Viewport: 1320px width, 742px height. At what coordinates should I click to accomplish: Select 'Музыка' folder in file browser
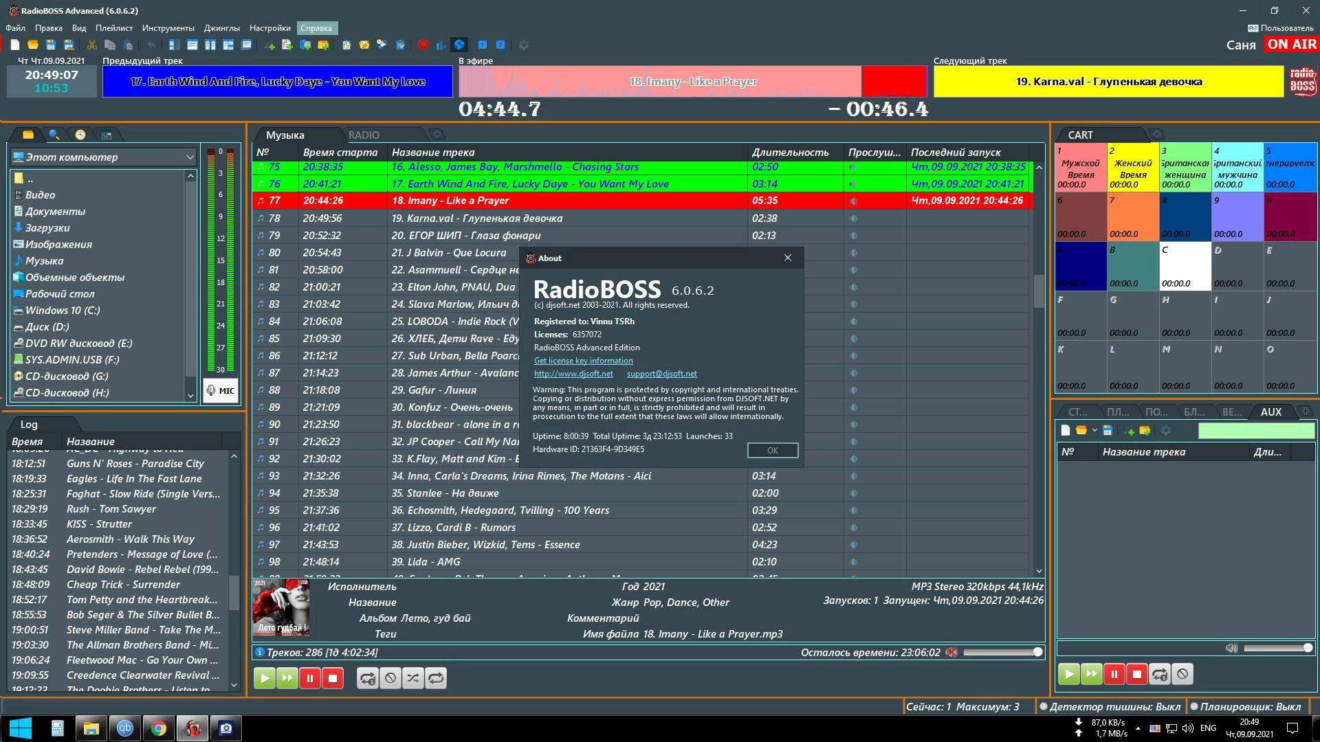44,261
